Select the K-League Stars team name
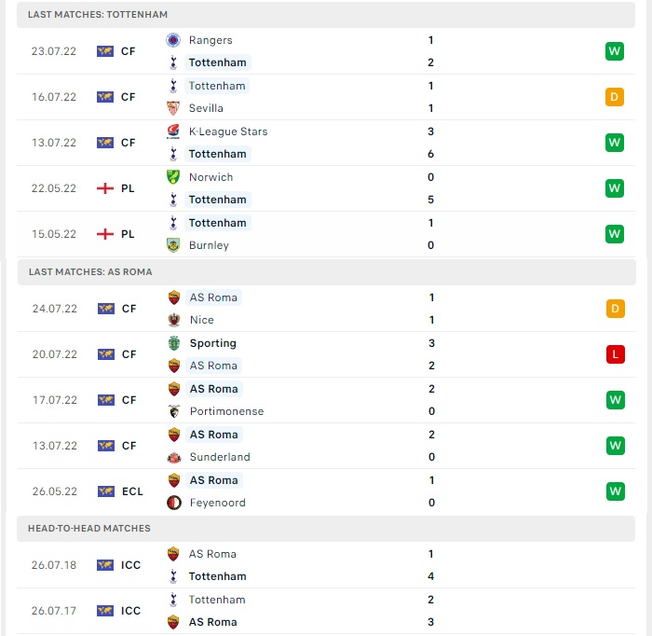The width and height of the screenshot is (652, 636). click(228, 131)
